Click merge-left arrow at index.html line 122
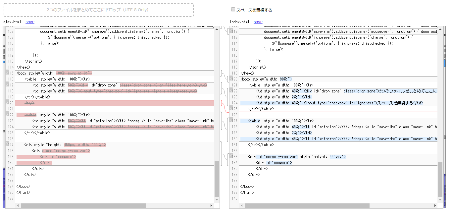The height and width of the screenshot is (215, 452). coord(231,91)
